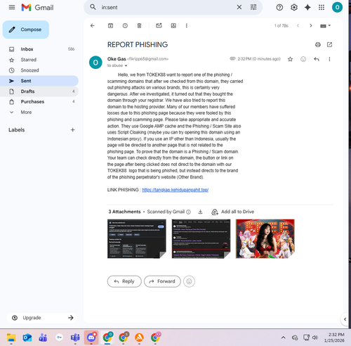Open the Snoozed folder
Viewport: 351px width, 346px height.
[x=39, y=70]
